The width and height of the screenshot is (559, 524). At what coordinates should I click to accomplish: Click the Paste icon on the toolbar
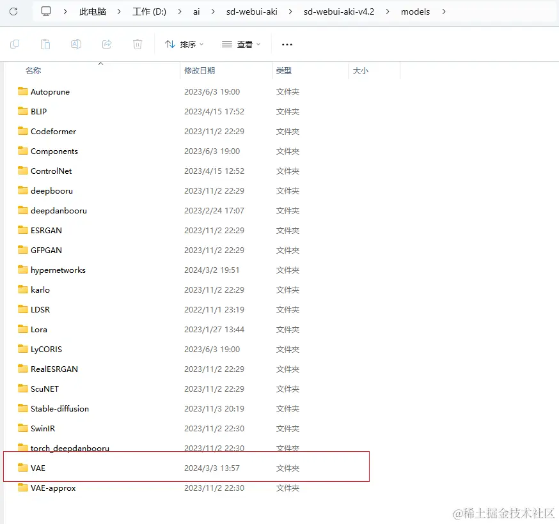pos(45,44)
